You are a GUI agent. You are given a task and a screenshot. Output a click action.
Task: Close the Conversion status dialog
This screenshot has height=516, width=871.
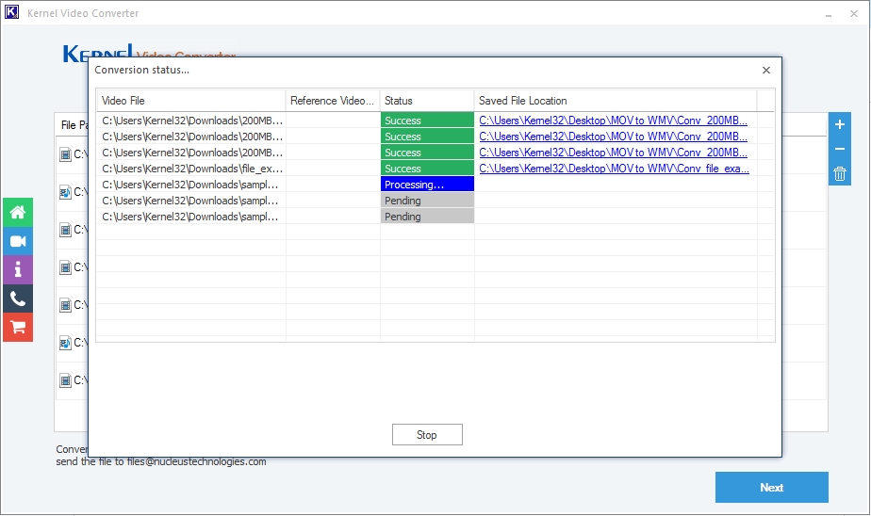pos(766,70)
